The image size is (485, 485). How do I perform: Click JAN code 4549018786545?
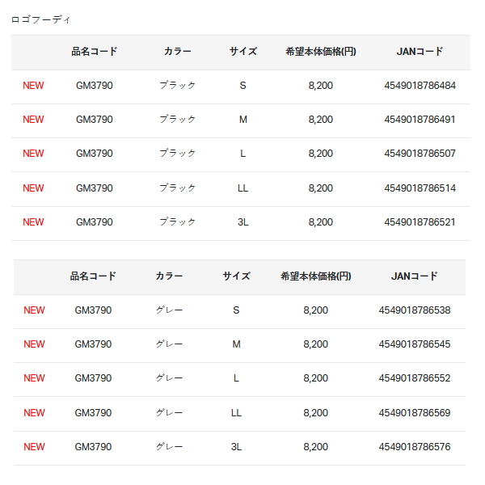[x=415, y=344]
